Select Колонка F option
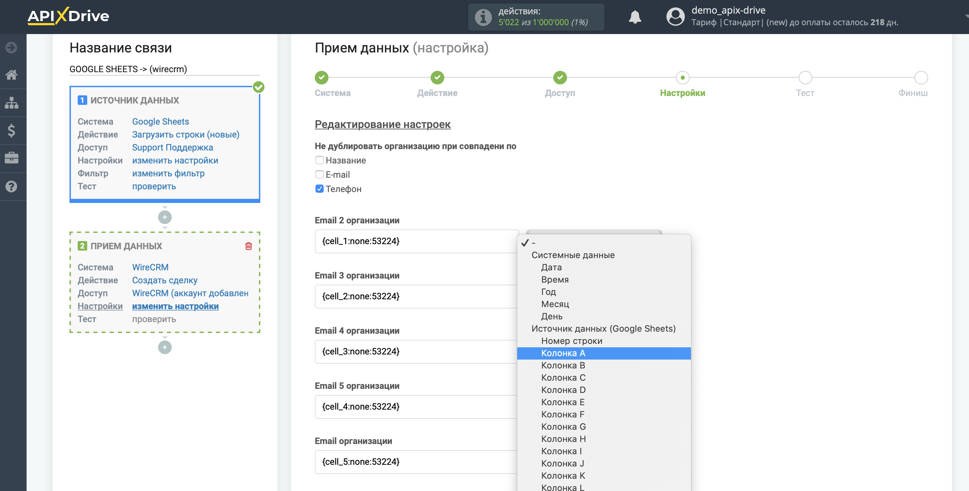The width and height of the screenshot is (969, 491). (604, 414)
